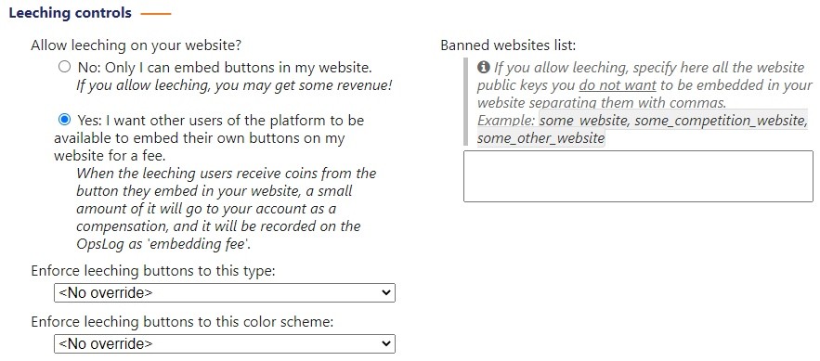
Task: Click the chevron of the color scheme select box
Action: coord(386,343)
